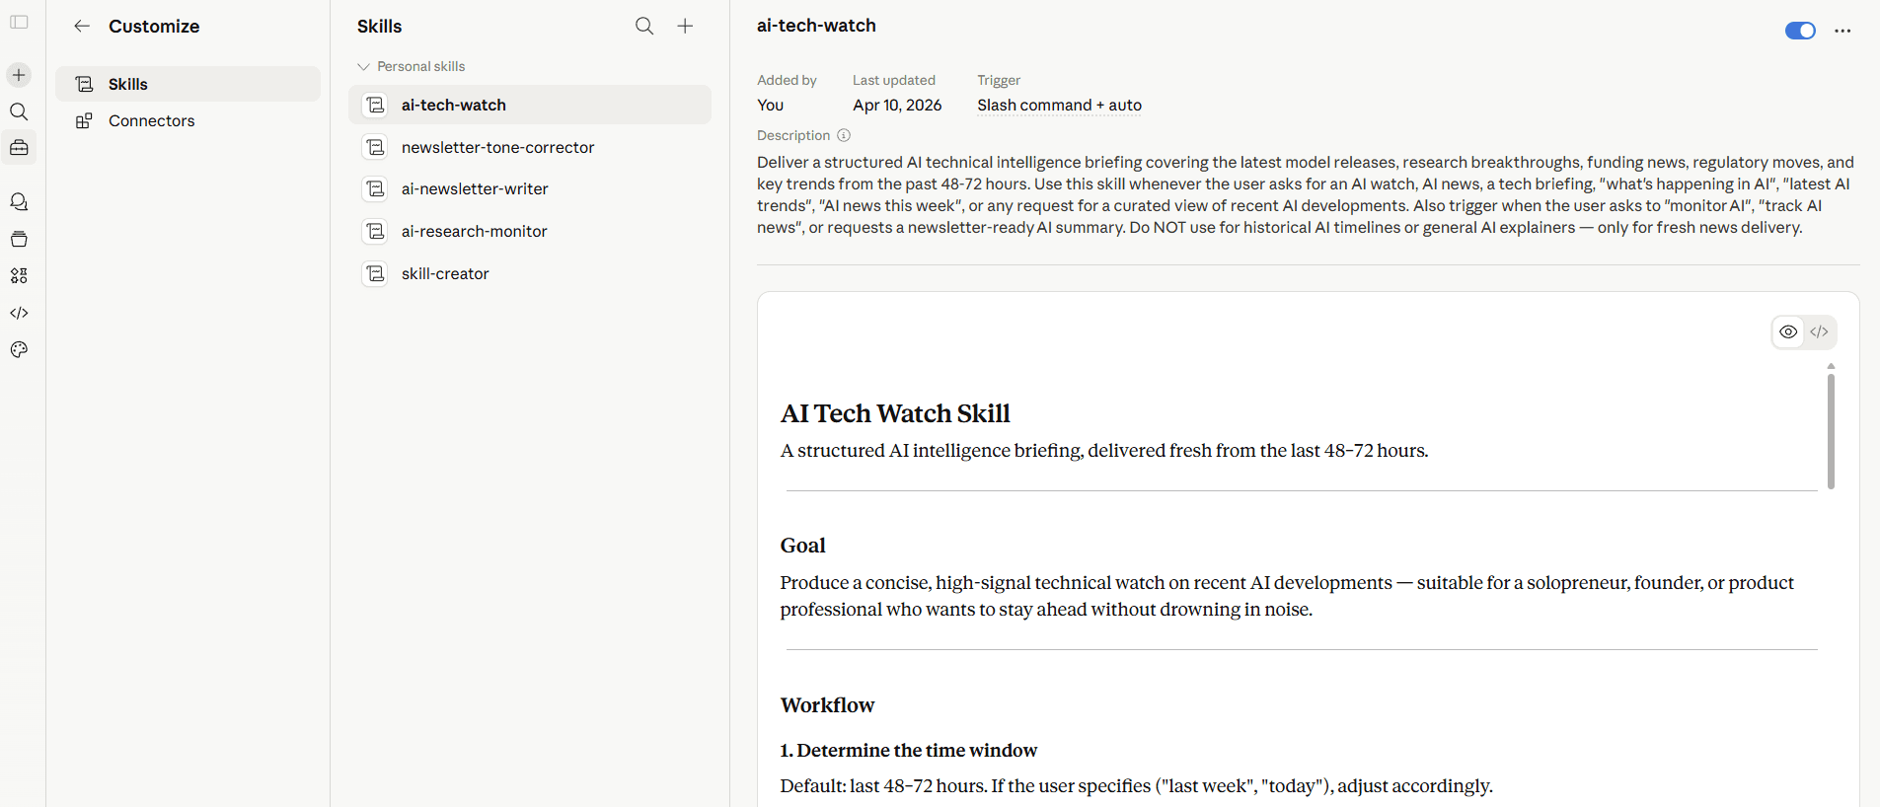Switch to rendered preview eye view
The width and height of the screenshot is (1880, 807).
(x=1788, y=332)
